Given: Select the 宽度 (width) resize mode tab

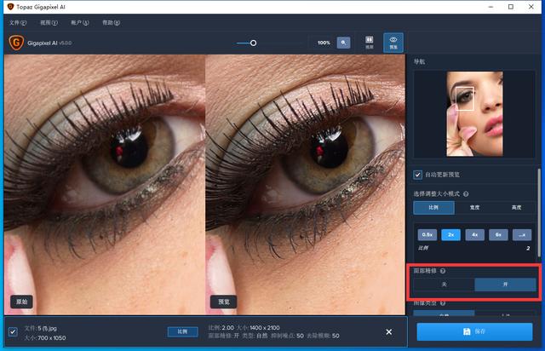Looking at the screenshot, I should [x=473, y=207].
